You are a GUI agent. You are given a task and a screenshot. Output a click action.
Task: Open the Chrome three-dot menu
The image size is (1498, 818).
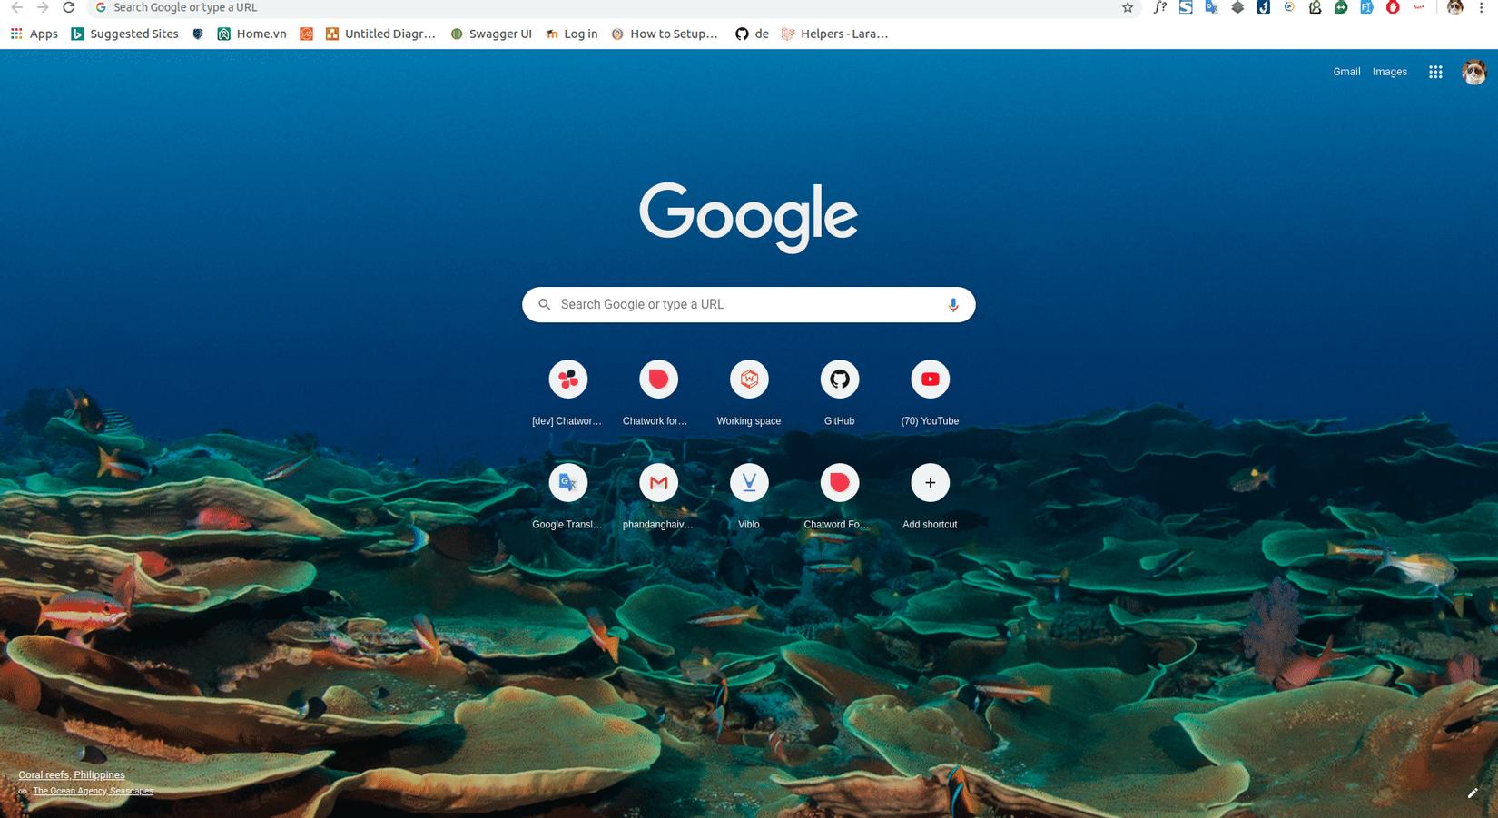(x=1482, y=7)
